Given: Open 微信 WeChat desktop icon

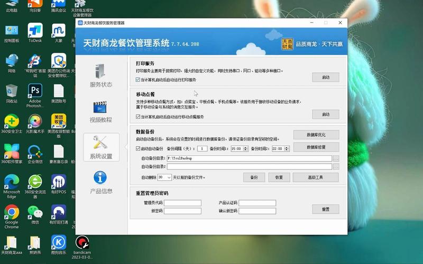Looking at the screenshot, I should click(35, 214).
